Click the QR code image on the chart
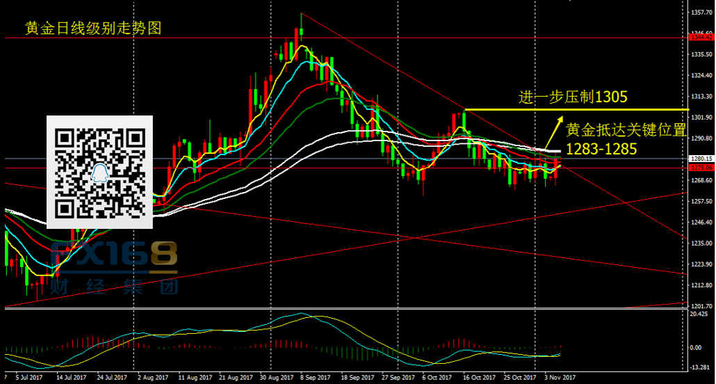The height and width of the screenshot is (384, 716). pyautogui.click(x=99, y=171)
